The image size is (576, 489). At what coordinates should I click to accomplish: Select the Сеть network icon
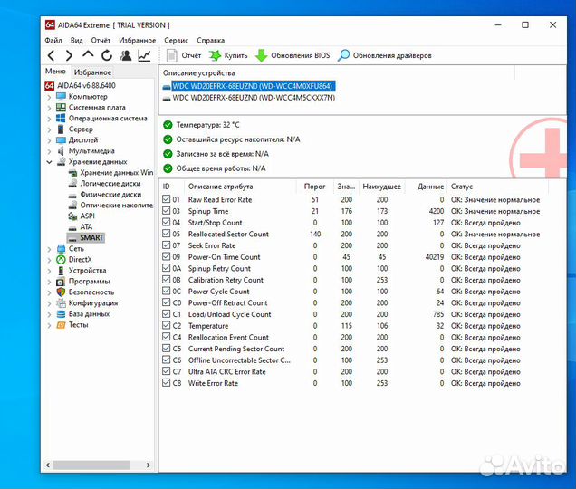pos(61,248)
